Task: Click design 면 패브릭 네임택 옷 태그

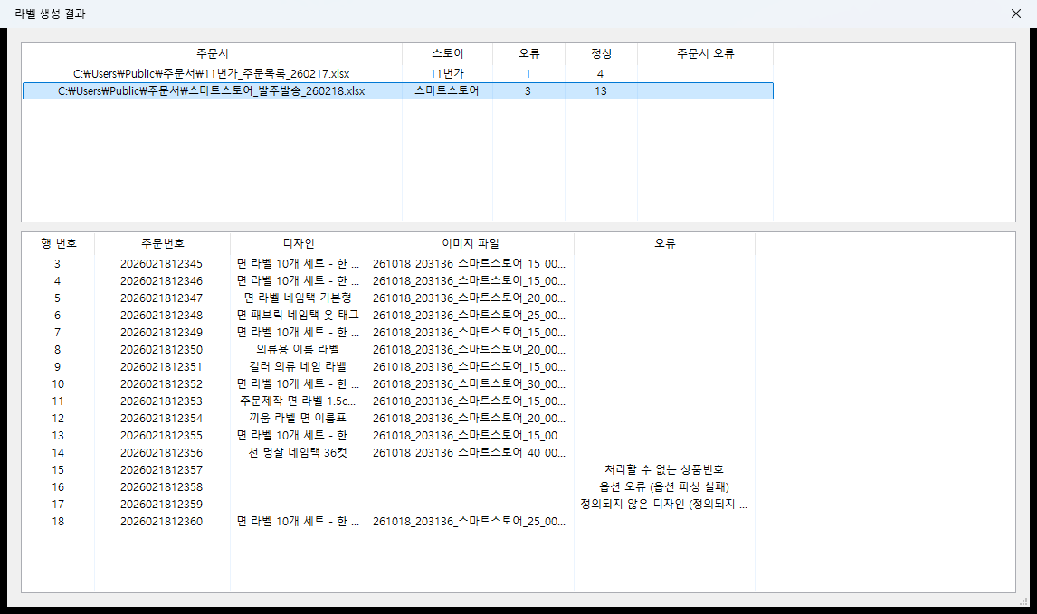Action: (x=298, y=316)
